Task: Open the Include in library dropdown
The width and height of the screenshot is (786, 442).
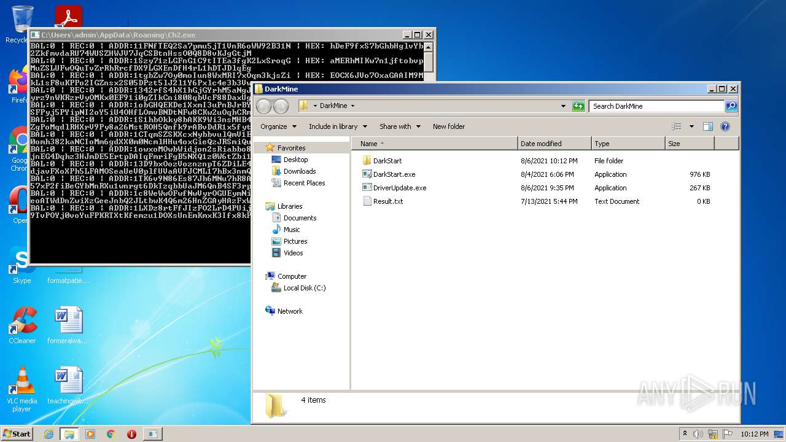Action: [338, 126]
